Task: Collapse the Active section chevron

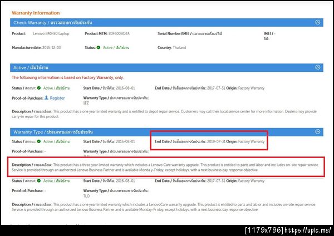Action: click(x=318, y=67)
